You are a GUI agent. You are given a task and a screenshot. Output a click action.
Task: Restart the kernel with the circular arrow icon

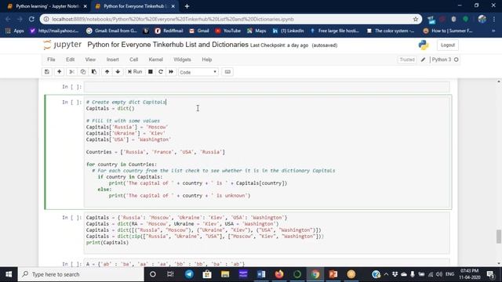click(161, 72)
